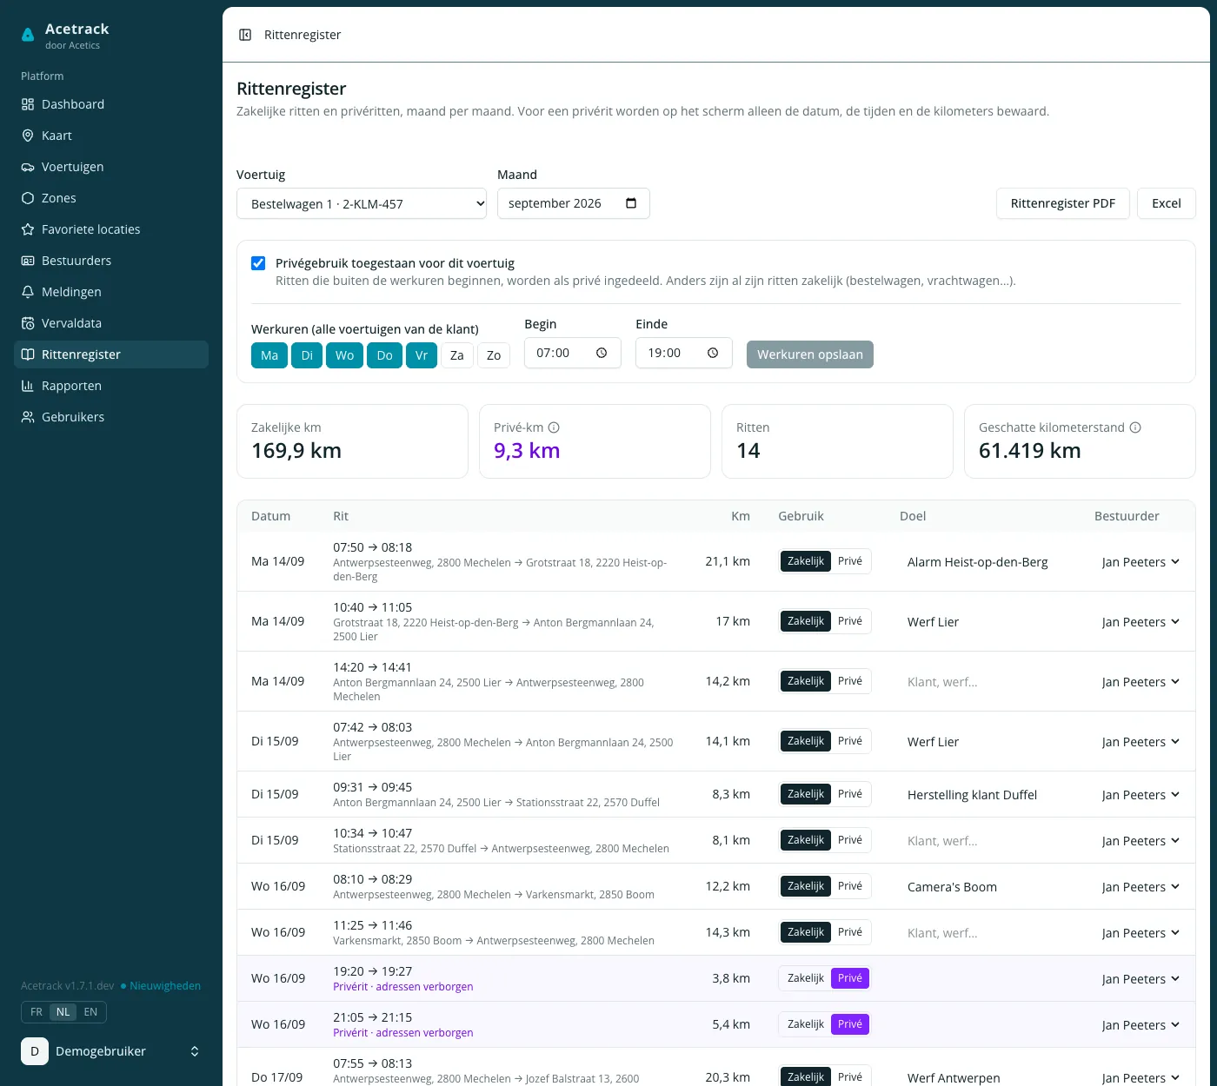Switch language to FR
Screen dimensions: 1217x1086
click(x=37, y=1012)
